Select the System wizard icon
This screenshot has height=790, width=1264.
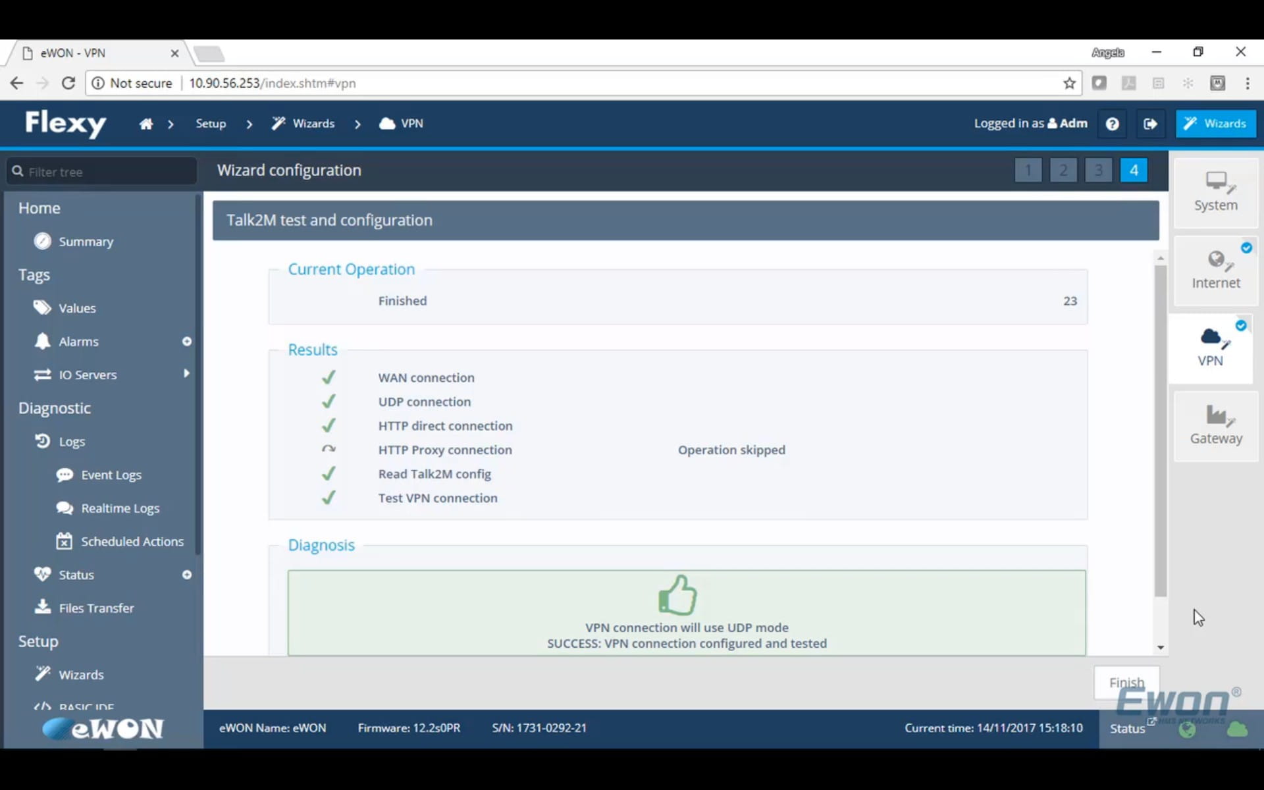click(1216, 193)
